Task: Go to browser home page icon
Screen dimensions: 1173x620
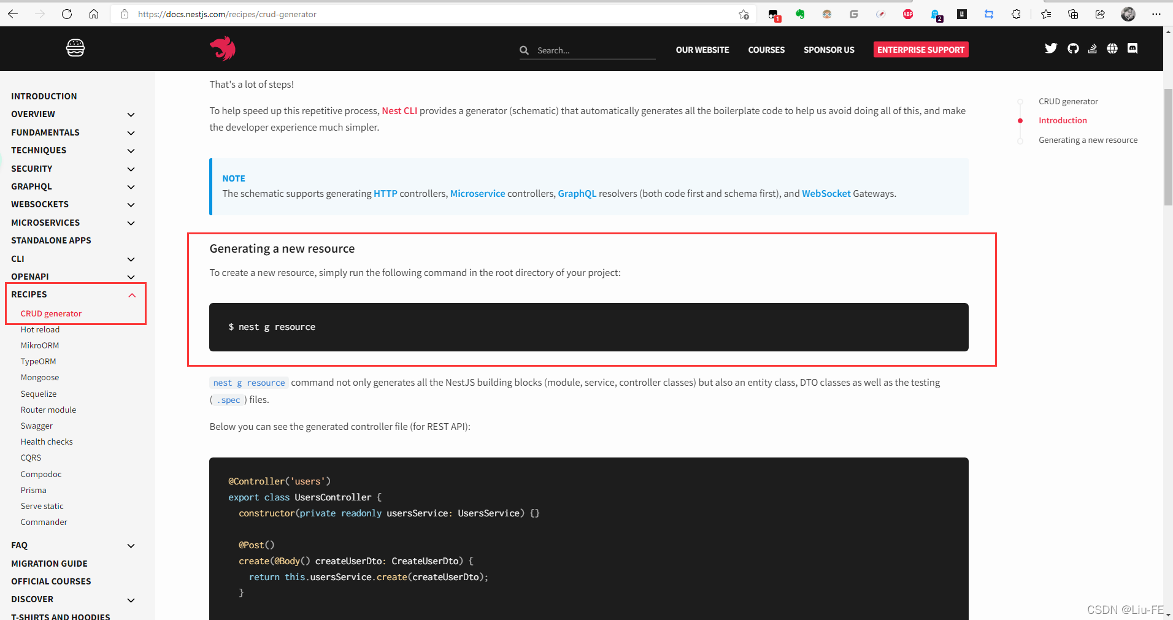Action: (94, 14)
